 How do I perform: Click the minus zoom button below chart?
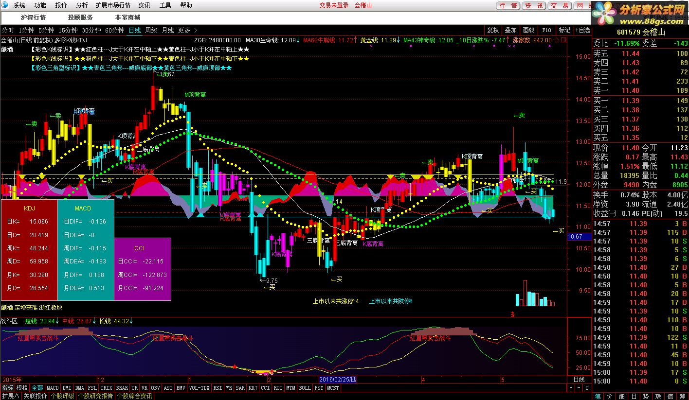point(579,388)
